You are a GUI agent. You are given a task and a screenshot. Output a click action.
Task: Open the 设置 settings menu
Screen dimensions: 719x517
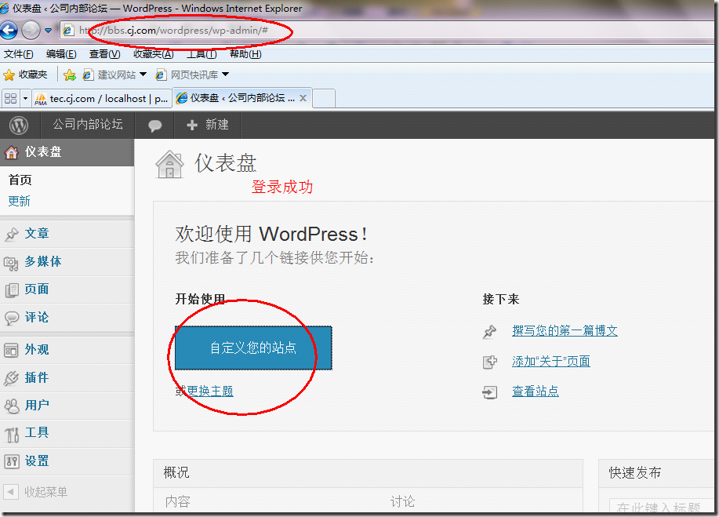37,461
